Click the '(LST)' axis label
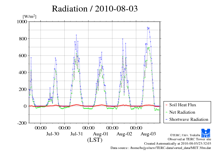Image resolution: width=216 pixels, height=152 pixels. 95,140
